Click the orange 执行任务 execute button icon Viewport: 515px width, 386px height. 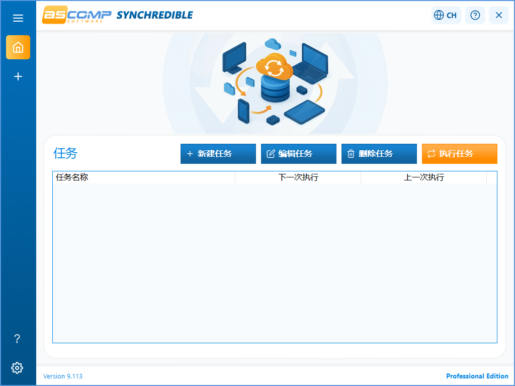432,154
